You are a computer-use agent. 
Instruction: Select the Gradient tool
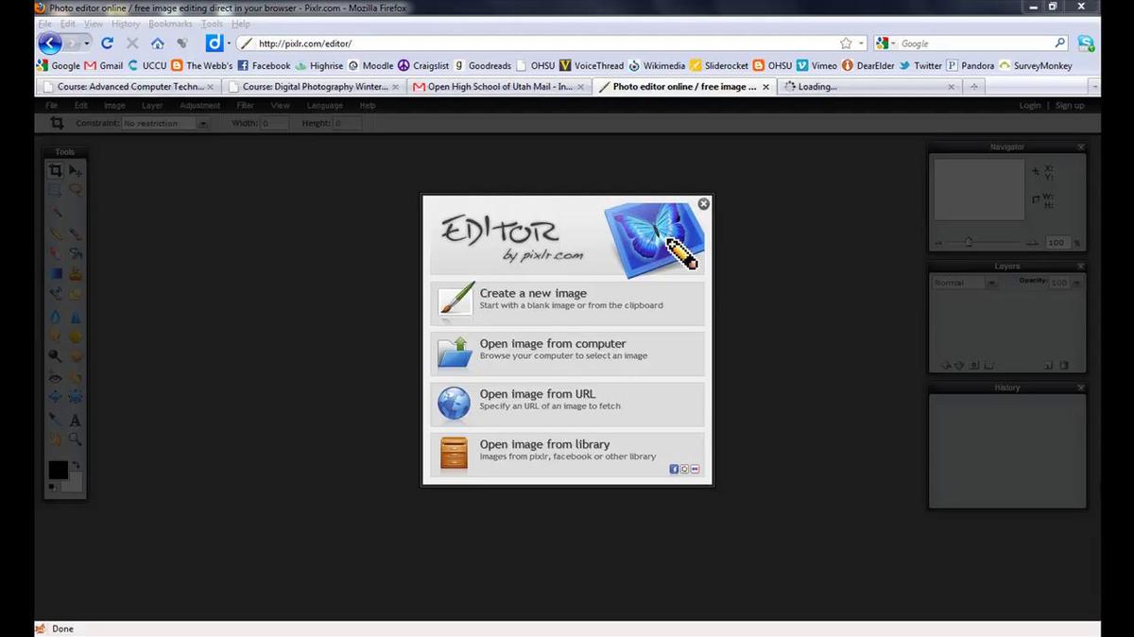coord(56,274)
